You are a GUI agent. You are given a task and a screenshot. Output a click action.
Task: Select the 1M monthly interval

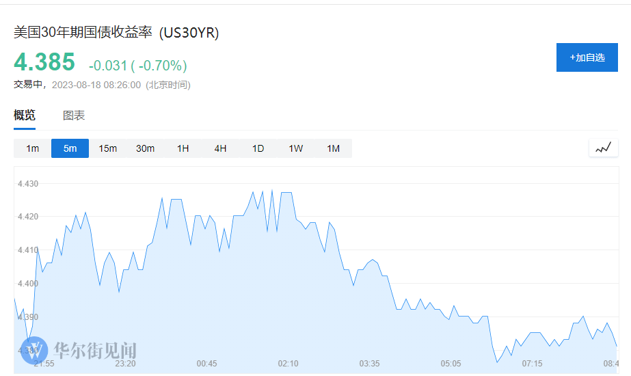[333, 148]
